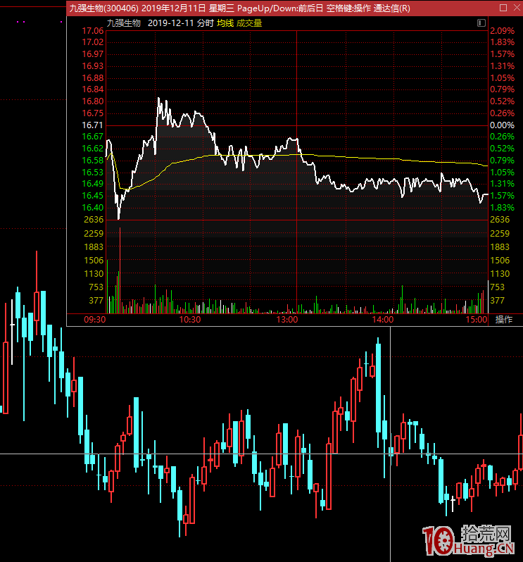The width and height of the screenshot is (523, 562).
Task: Click the title bar text 九强生物(300406)
Action: point(103,8)
